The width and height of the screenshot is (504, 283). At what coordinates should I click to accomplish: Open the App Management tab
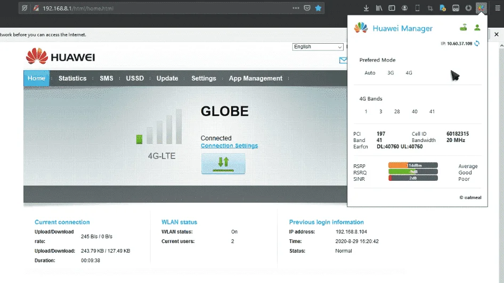click(x=256, y=78)
